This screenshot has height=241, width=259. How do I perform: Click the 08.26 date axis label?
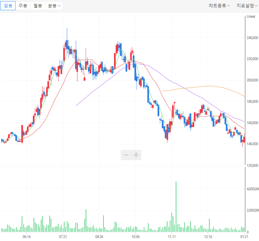pyautogui.click(x=99, y=237)
